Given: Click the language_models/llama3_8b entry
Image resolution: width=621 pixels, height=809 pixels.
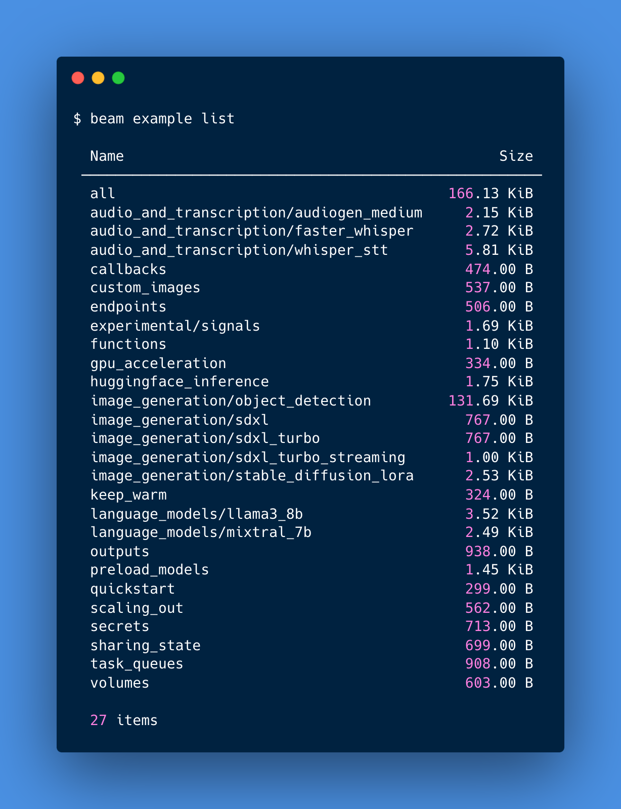Looking at the screenshot, I should pyautogui.click(x=197, y=514).
